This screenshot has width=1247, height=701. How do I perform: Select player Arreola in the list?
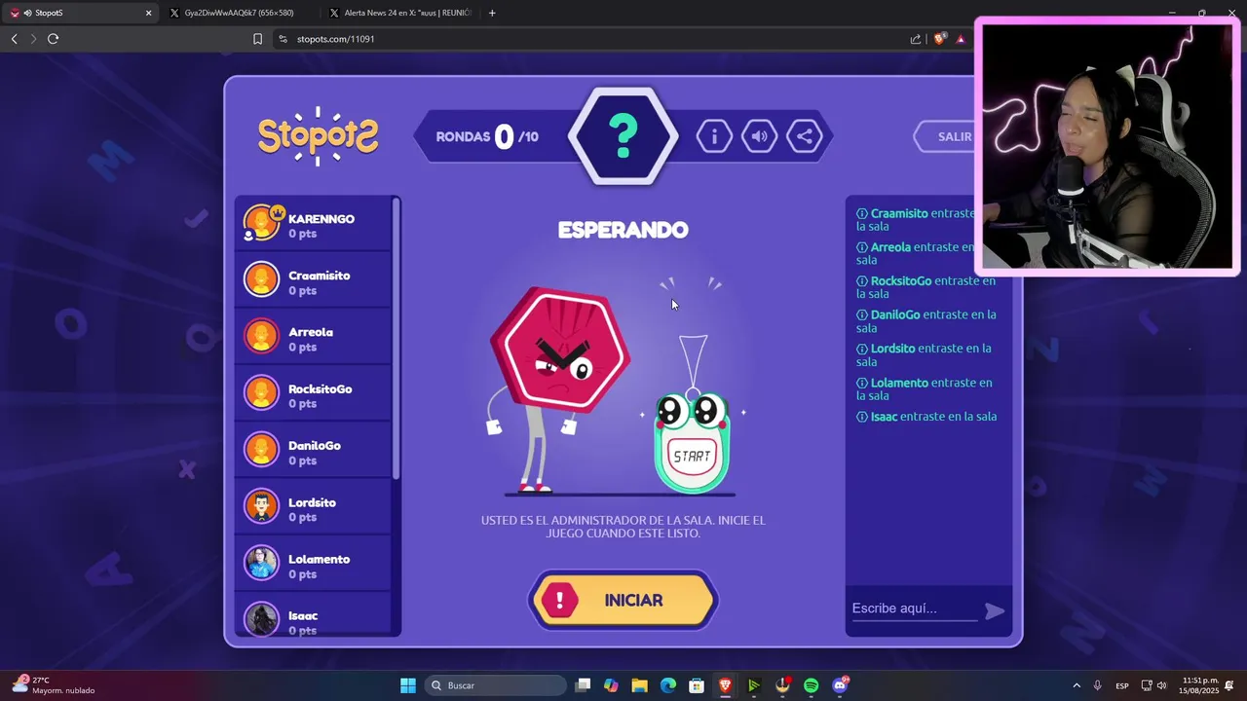coord(313,337)
